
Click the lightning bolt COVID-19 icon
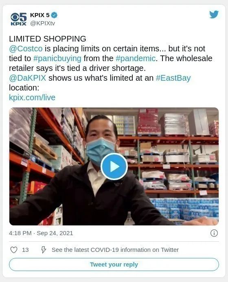coord(44,250)
